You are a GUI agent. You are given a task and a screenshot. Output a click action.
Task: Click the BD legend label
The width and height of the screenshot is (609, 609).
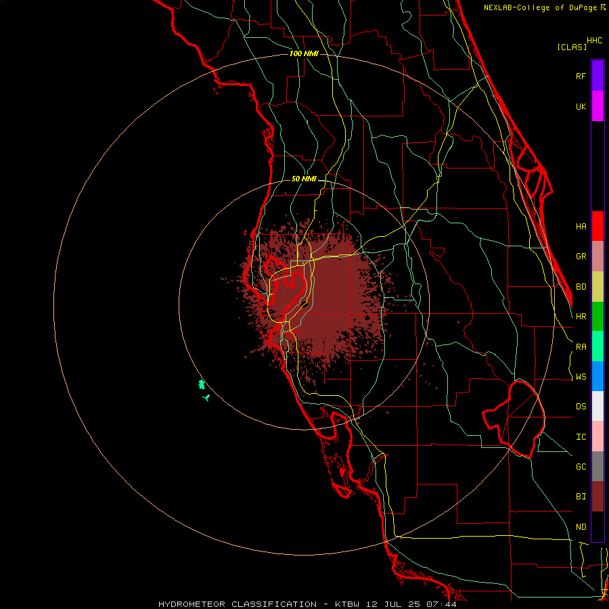[x=581, y=287]
